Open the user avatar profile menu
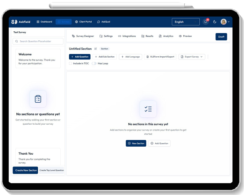 click(224, 22)
